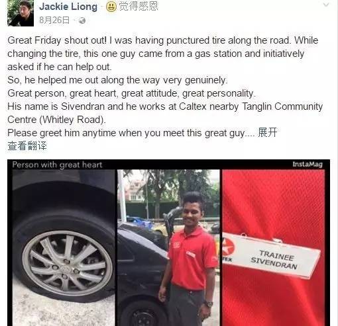Screen dimensions: 338x326
Task: Open the flat tire photo
Action: [x=64, y=247]
